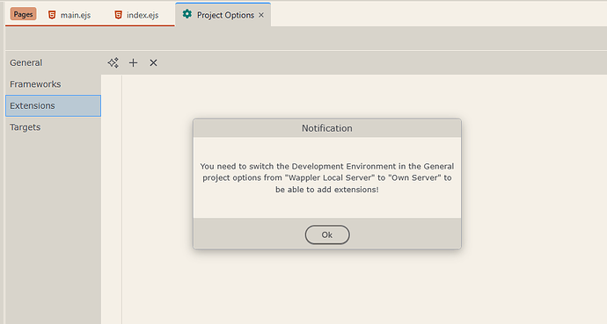Open the Targets options section
Viewport: 607px width, 324px height.
click(53, 127)
